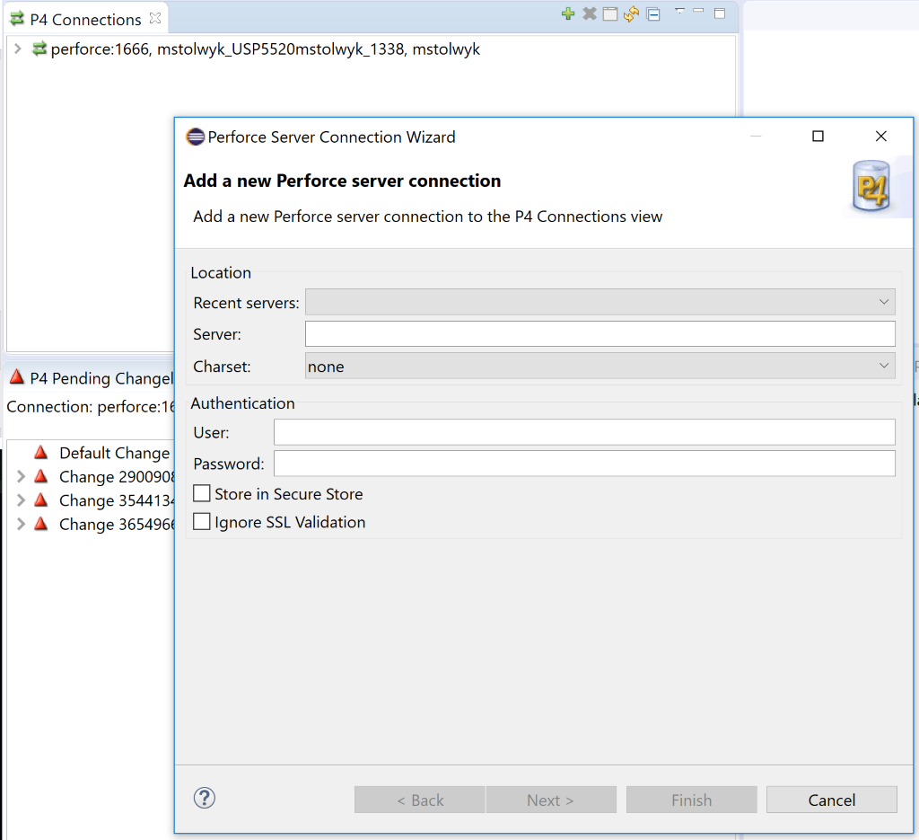Viewport: 919px width, 840px height.
Task: Click the perforce:1666 connection arrows icon
Action: [39, 49]
